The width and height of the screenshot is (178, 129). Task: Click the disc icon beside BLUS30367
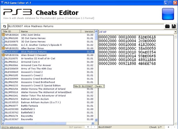pyautogui.click(x=4, y=119)
